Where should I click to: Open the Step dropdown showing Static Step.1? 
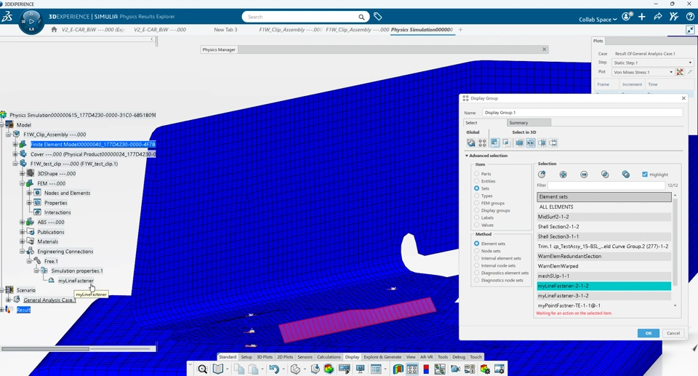click(x=652, y=63)
